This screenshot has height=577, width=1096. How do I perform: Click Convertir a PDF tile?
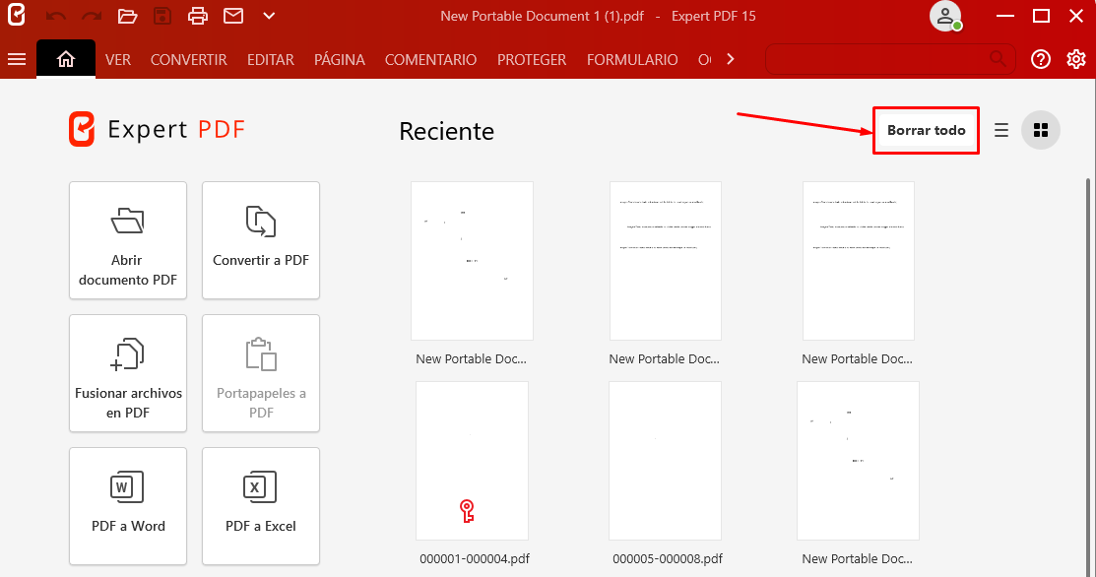coord(261,240)
